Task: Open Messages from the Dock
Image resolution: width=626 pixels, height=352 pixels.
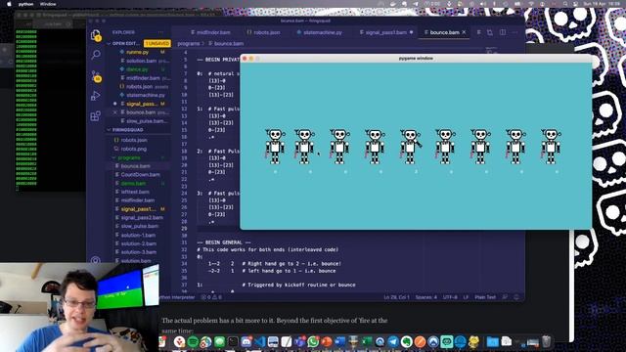Action: (219, 341)
